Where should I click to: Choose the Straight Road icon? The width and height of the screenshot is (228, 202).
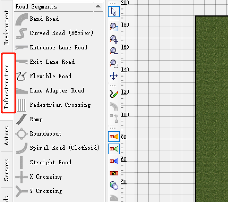point(21,163)
